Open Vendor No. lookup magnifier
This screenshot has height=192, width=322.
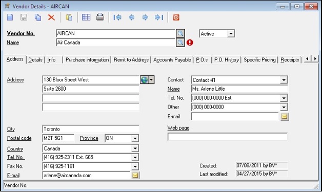(x=180, y=33)
